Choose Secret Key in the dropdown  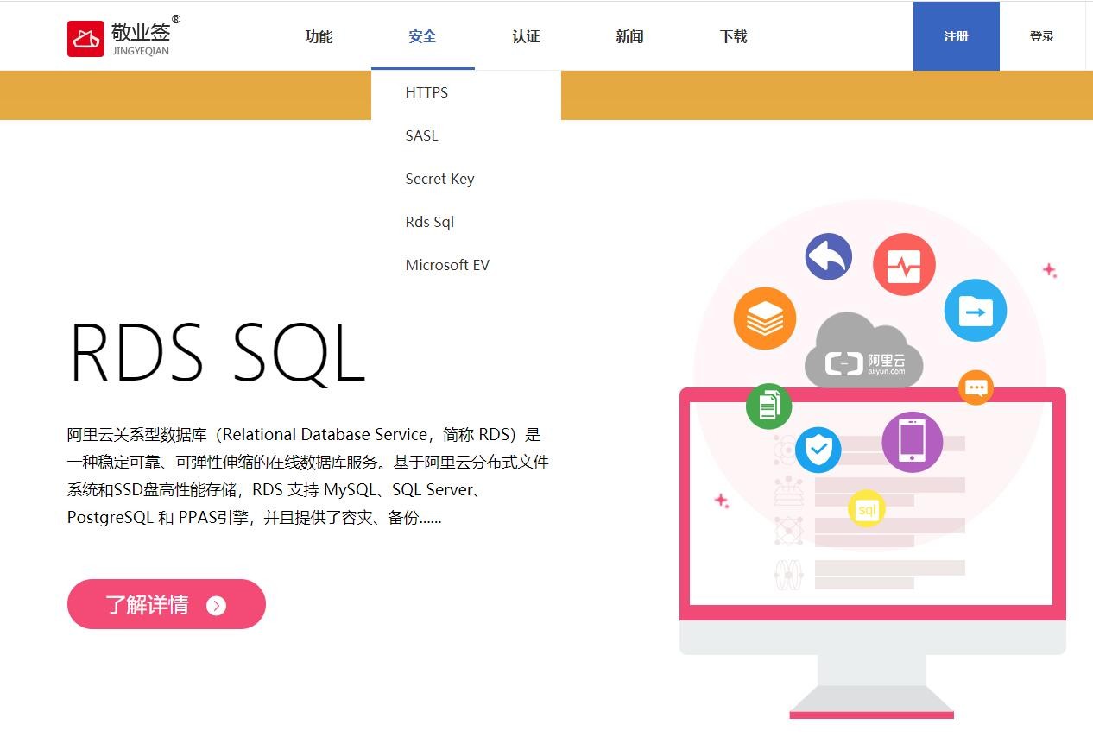click(x=466, y=179)
